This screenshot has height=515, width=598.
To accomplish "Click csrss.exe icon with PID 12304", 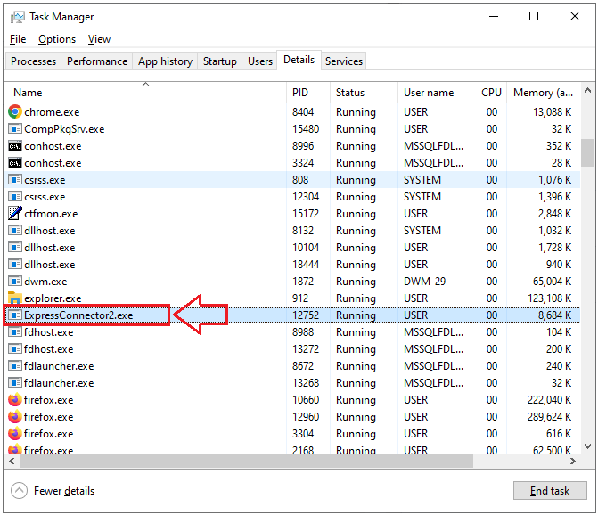I will tap(15, 197).
